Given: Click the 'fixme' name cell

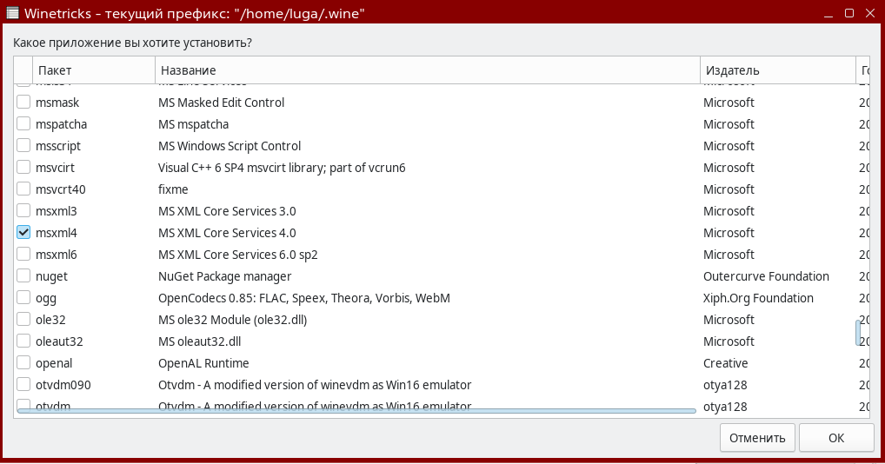Looking at the screenshot, I should point(173,189).
